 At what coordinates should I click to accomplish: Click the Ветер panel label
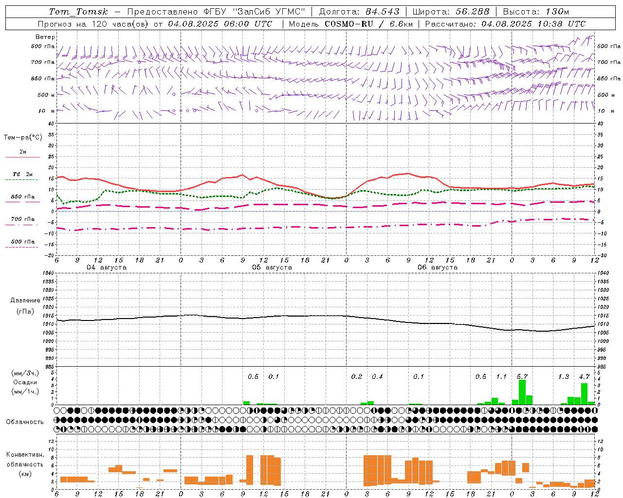[45, 37]
